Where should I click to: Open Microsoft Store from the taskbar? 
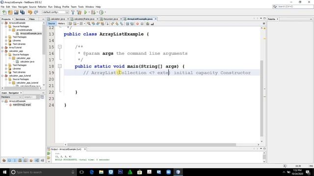(x=139, y=172)
